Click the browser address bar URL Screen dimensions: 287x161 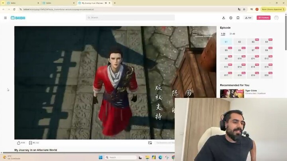pyautogui.click(x=59, y=9)
